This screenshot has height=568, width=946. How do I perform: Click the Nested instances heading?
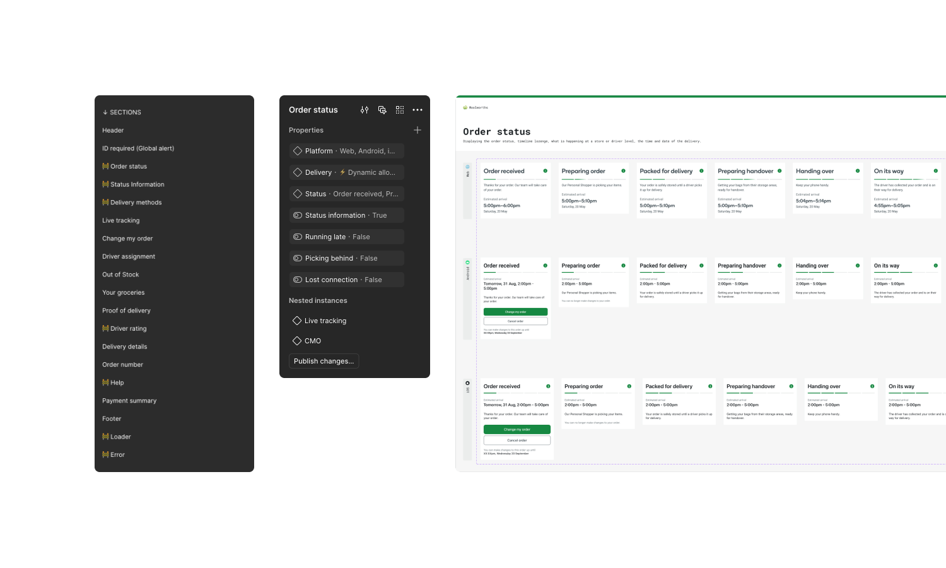click(x=318, y=300)
